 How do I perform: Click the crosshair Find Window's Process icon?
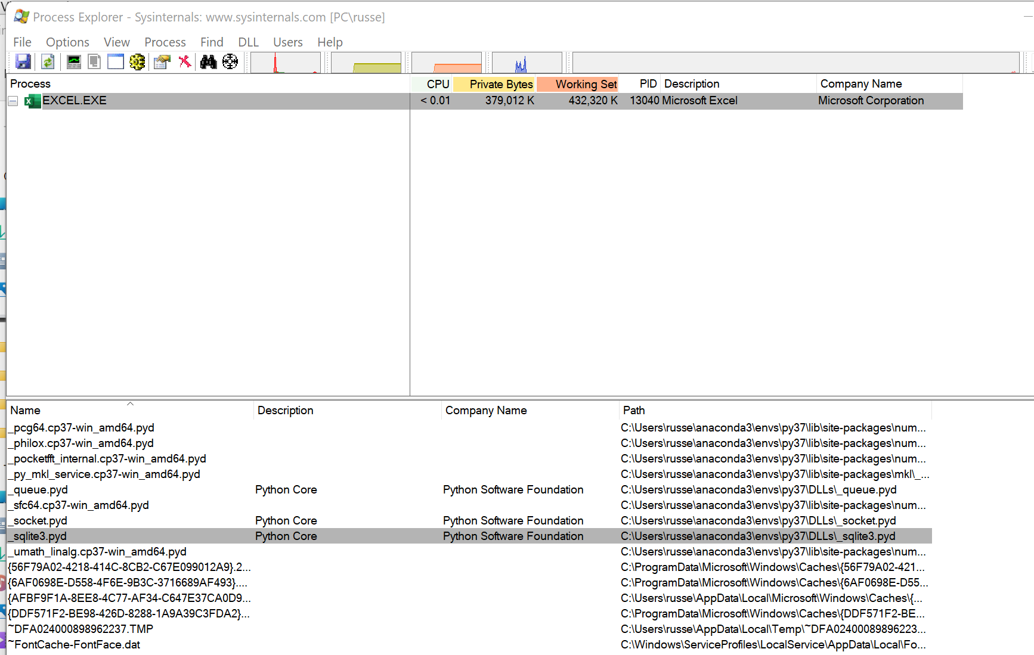pyautogui.click(x=230, y=61)
